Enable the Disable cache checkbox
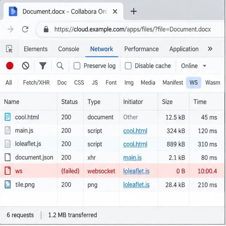The width and height of the screenshot is (226, 226). 128,66
